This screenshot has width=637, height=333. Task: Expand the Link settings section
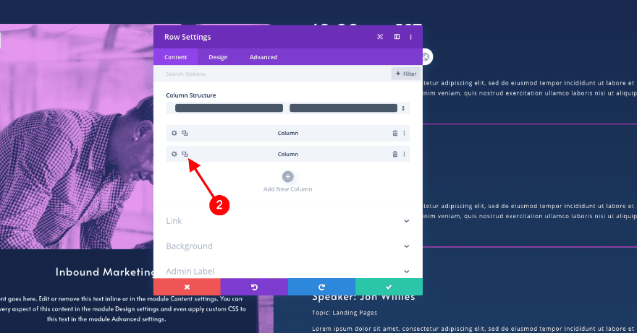point(288,221)
